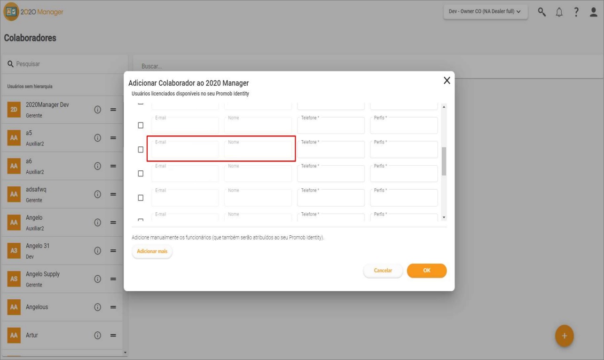Click the a5 row drag handle
Image resolution: width=604 pixels, height=360 pixels.
[113, 138]
